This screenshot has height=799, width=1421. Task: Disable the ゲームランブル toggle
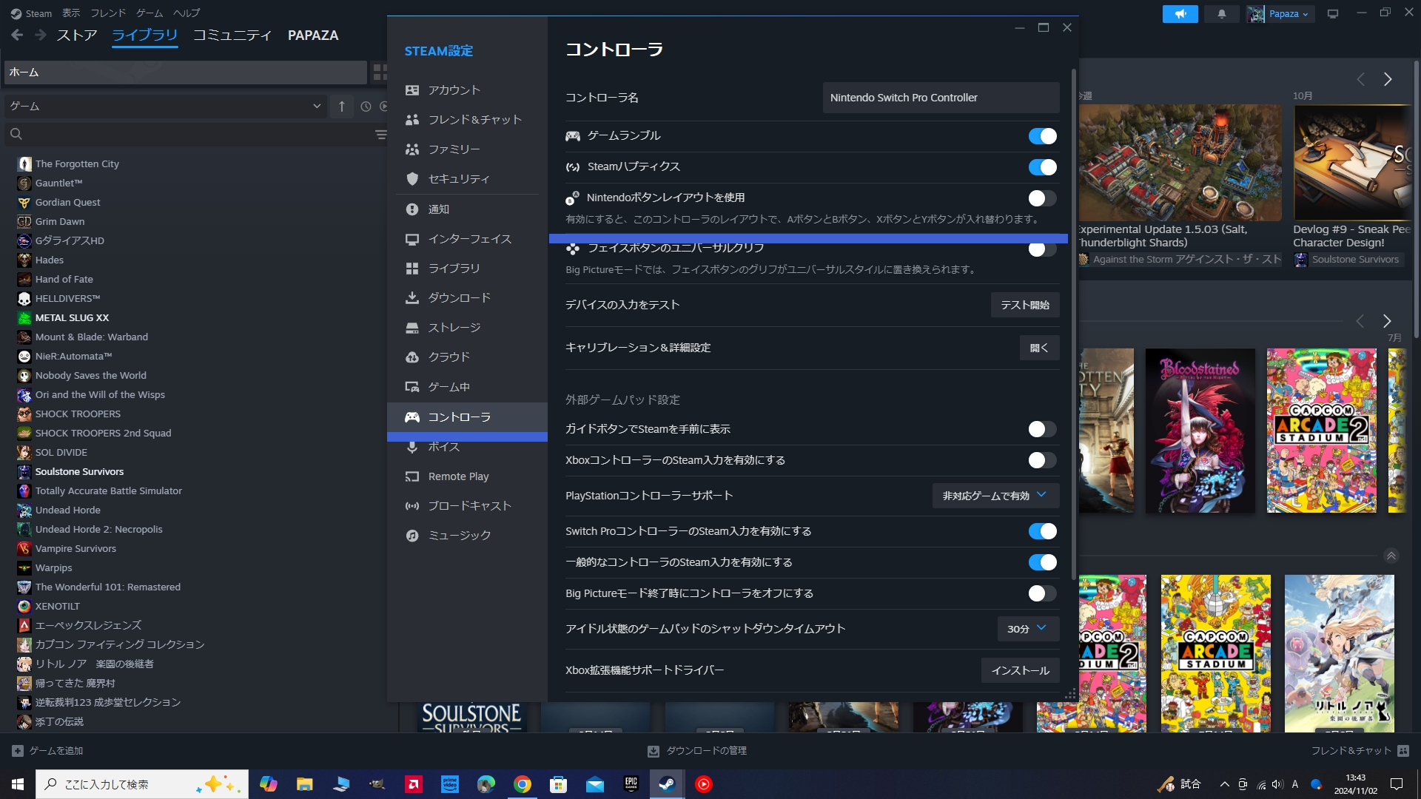click(x=1042, y=136)
